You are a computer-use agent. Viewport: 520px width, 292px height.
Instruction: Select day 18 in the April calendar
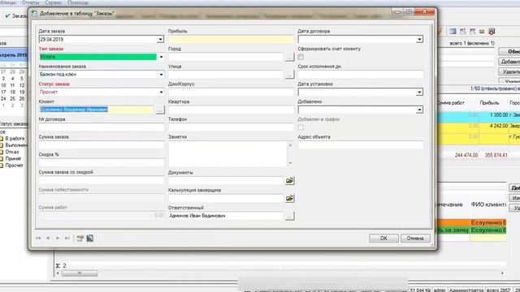13,92
